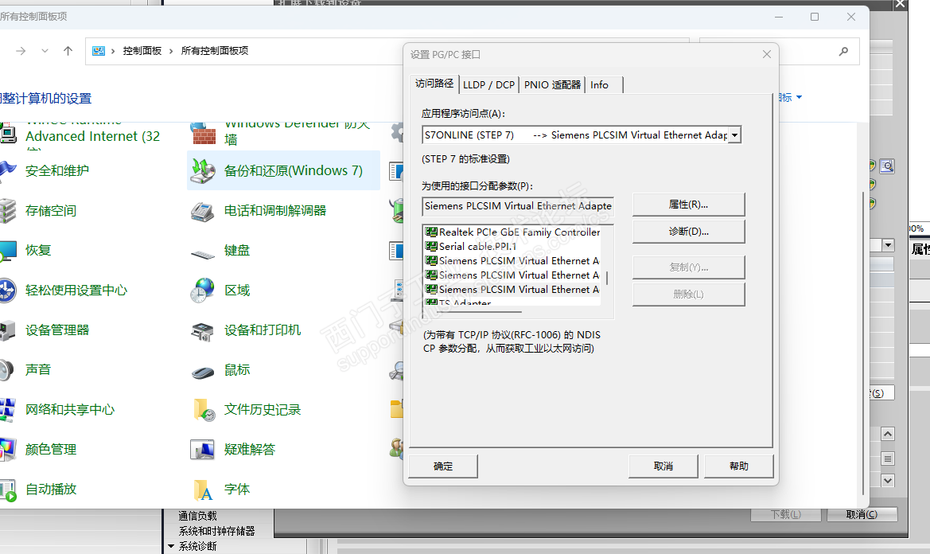
Task: Open the 应用程序访问点 S7ONLINE dropdown
Action: 734,135
